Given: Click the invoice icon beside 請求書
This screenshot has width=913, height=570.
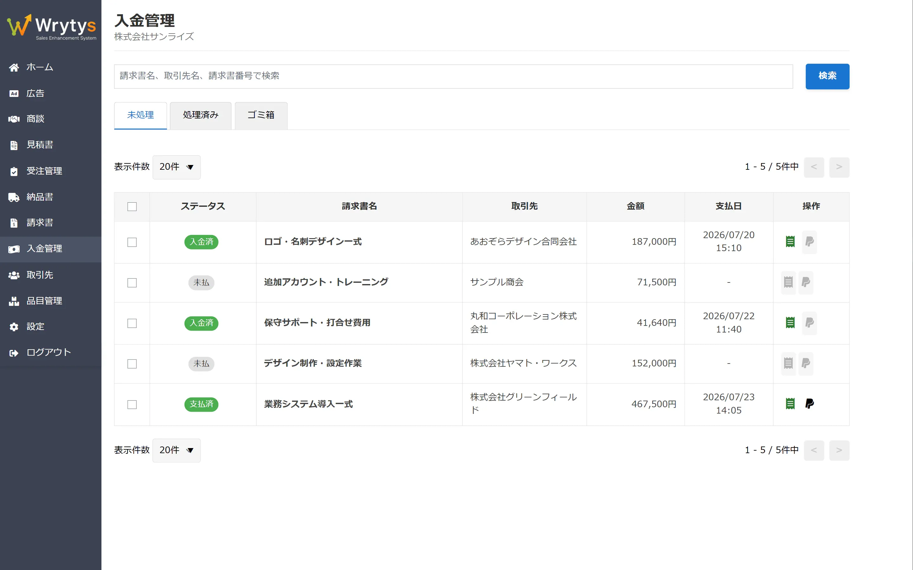Looking at the screenshot, I should point(14,223).
